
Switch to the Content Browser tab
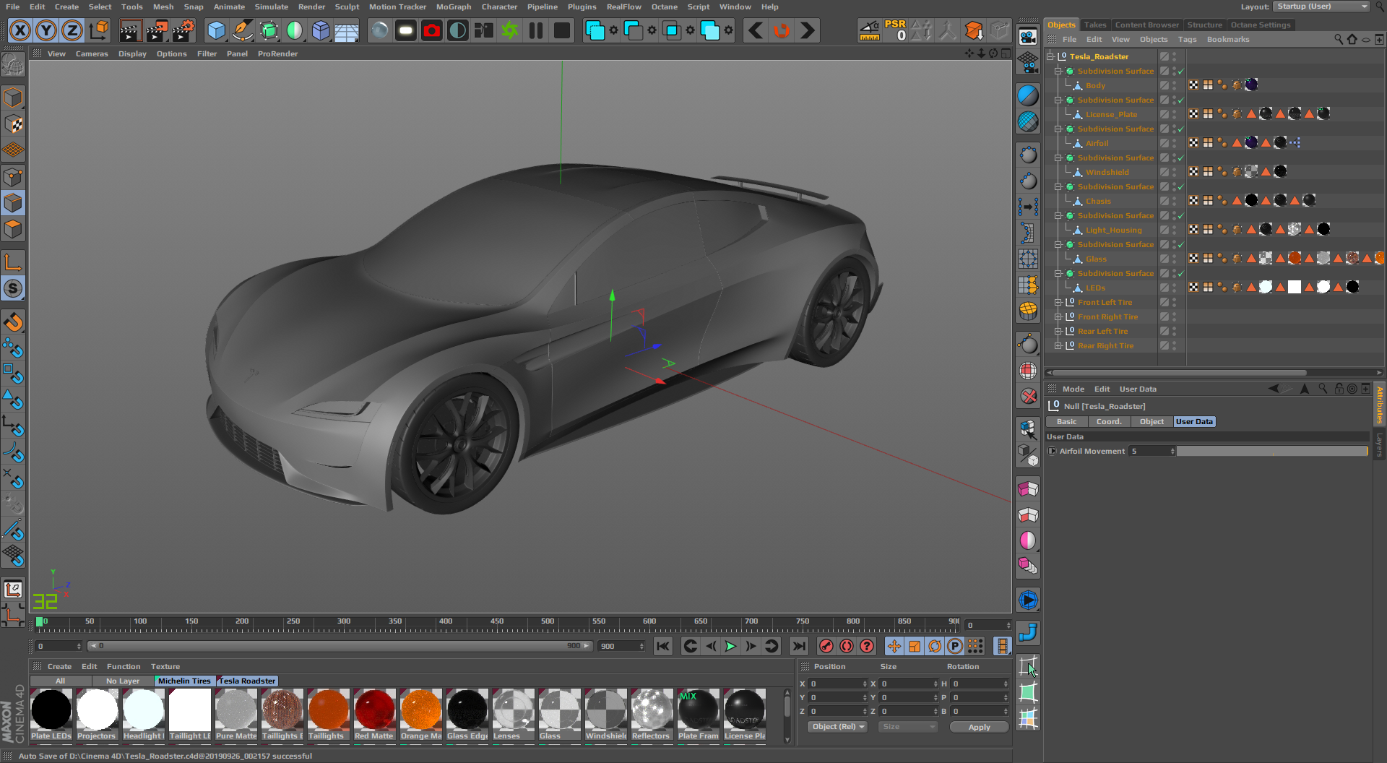point(1146,25)
